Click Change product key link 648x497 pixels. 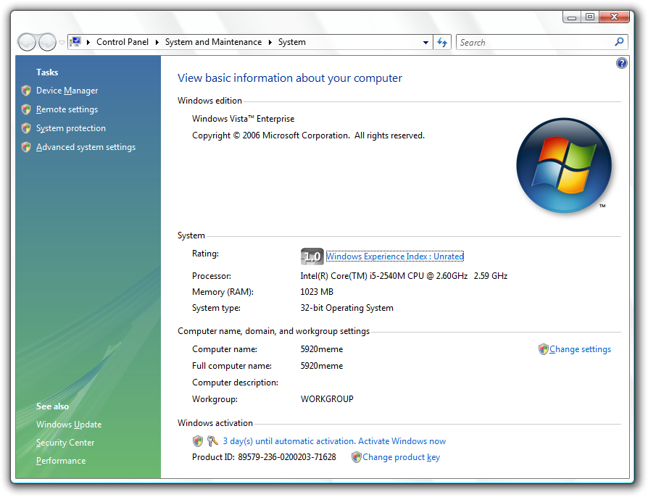[401, 457]
